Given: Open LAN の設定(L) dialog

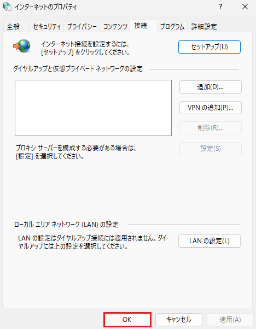Looking at the screenshot, I should 210,241.
